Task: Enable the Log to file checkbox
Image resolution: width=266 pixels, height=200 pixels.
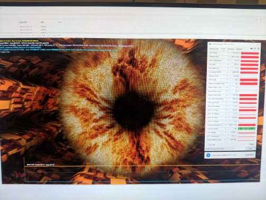Action: (x=207, y=145)
